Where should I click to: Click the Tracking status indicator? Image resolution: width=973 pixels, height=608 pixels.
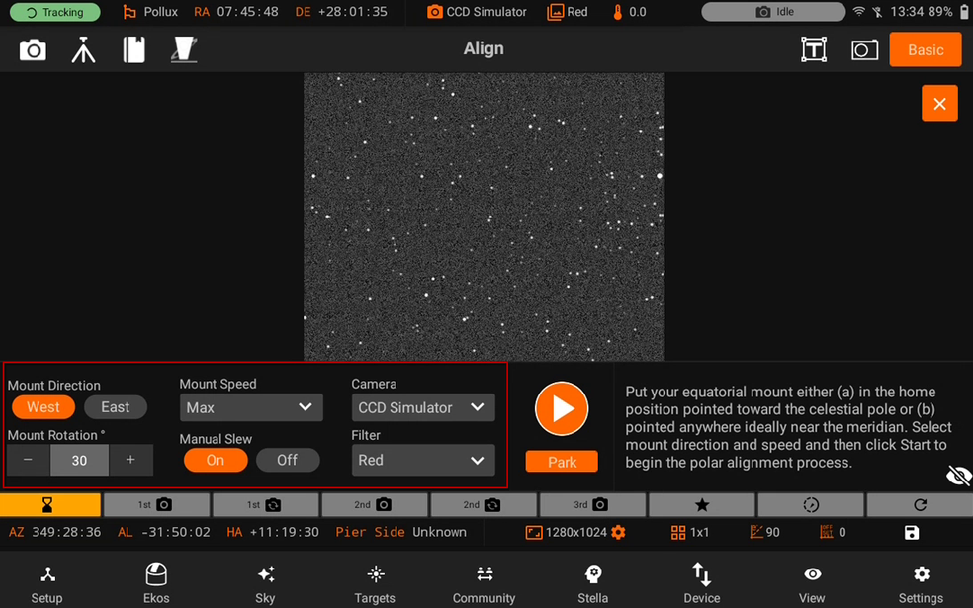[x=55, y=13]
